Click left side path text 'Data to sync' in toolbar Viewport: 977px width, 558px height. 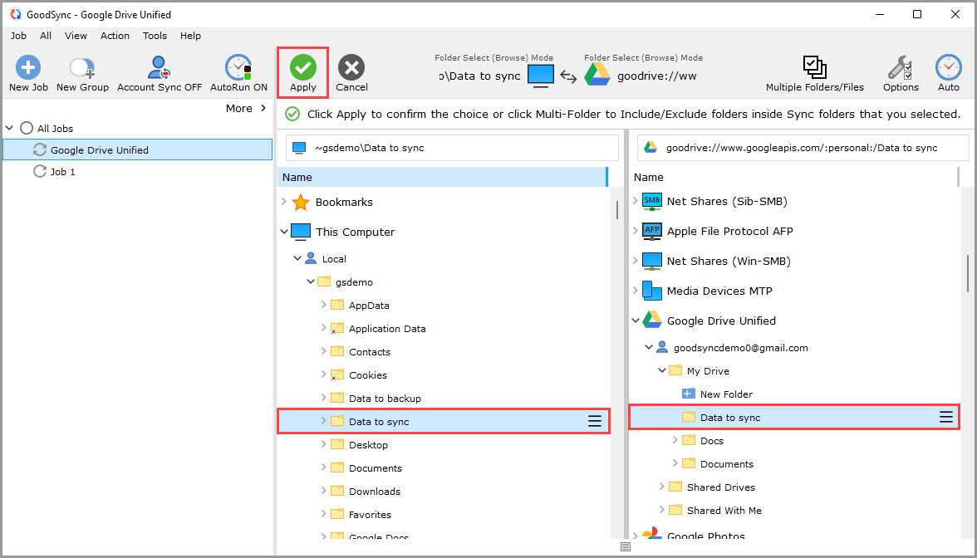pyautogui.click(x=479, y=76)
